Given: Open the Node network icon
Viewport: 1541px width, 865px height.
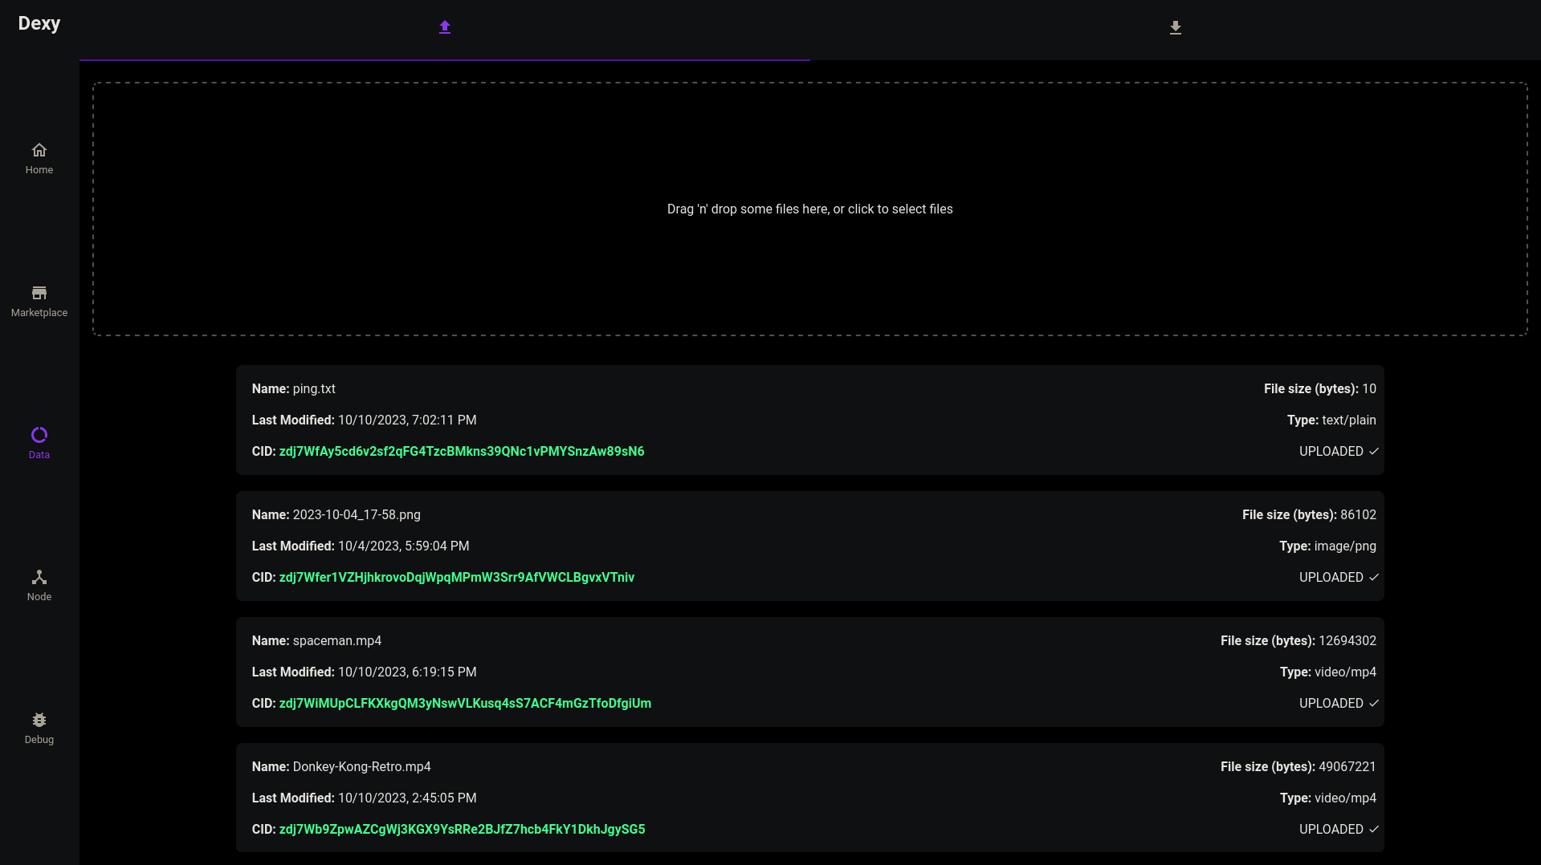Looking at the screenshot, I should (39, 577).
